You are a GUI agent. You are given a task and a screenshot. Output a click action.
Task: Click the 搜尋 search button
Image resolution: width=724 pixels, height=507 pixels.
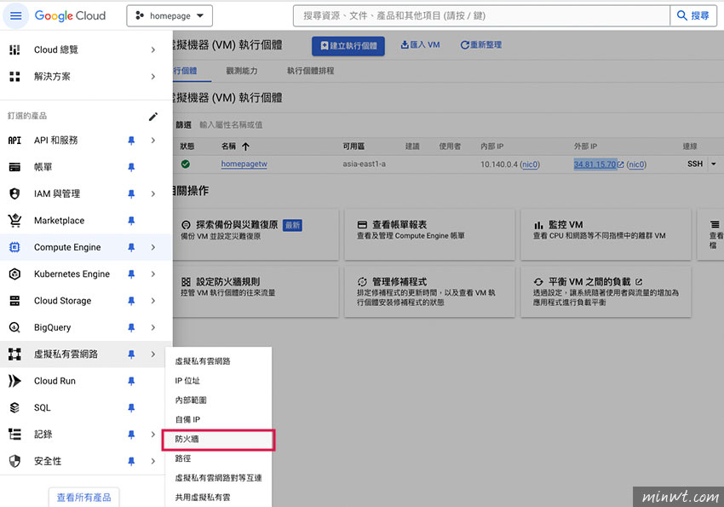[x=693, y=15]
